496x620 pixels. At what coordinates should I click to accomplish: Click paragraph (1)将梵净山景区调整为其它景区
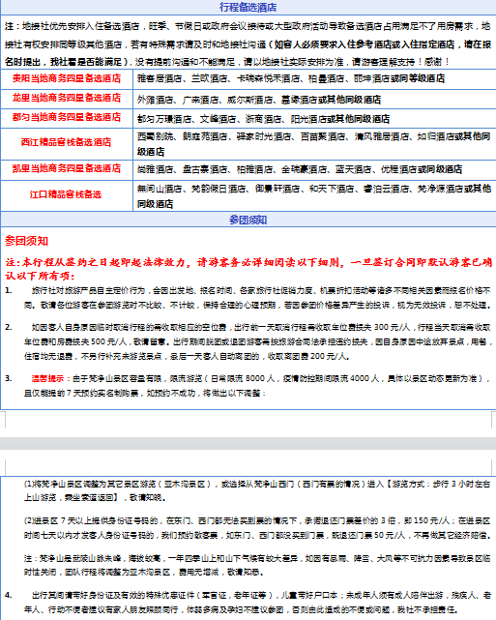257,490
